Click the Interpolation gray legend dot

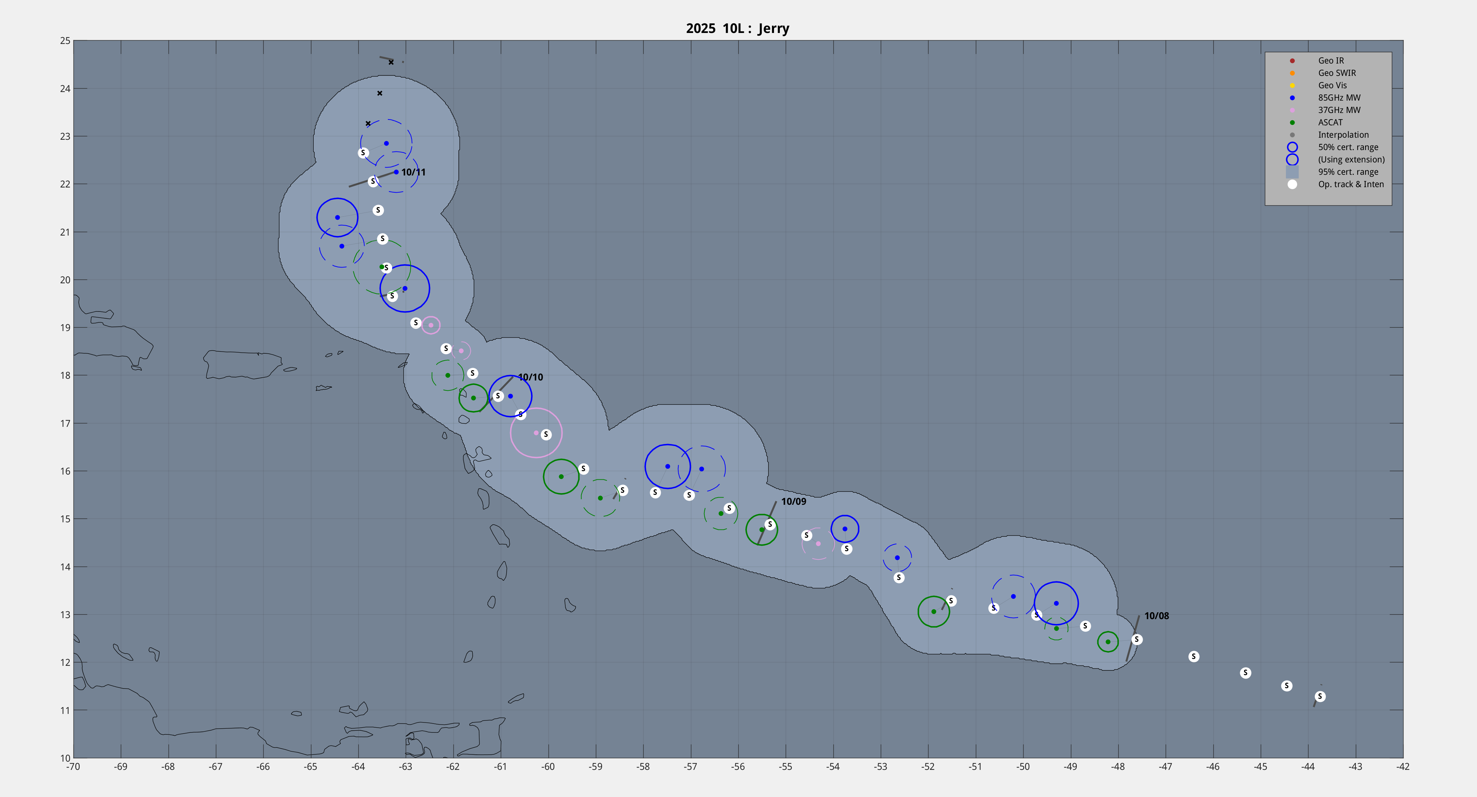point(1292,135)
